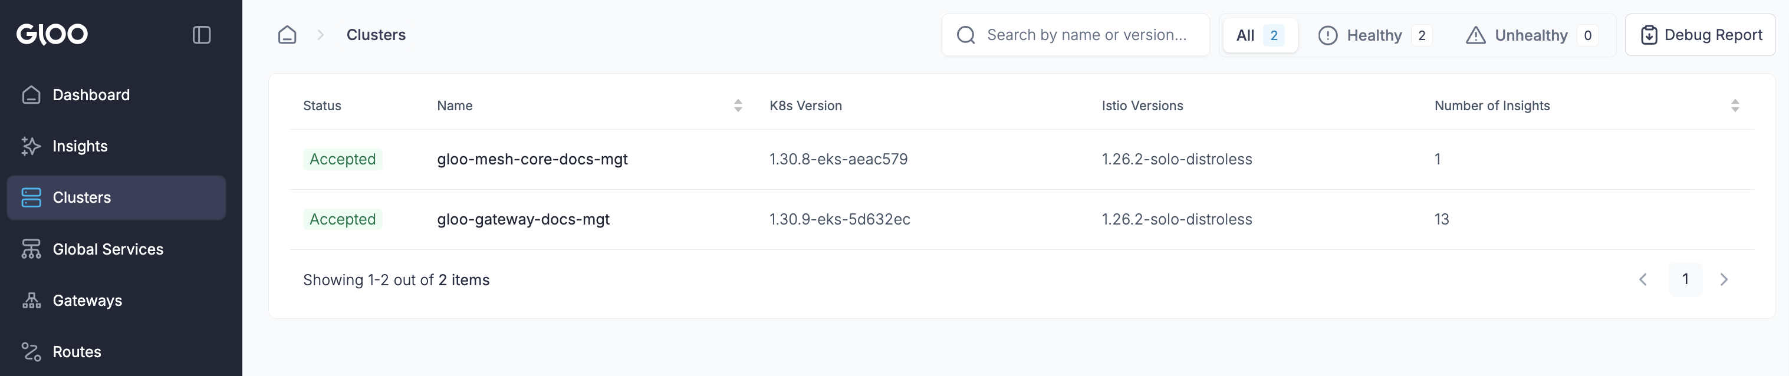
Task: Click Istio version of gloo-mesh-core-docs-mgt row
Action: 1176,160
